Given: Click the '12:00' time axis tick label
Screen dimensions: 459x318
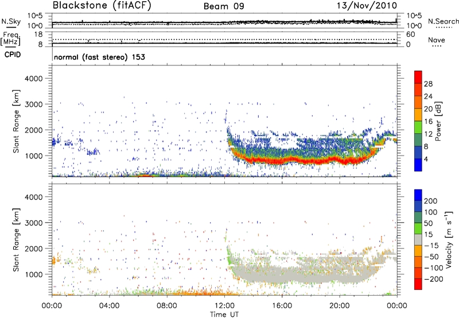Looking at the screenshot, I should [x=224, y=306].
